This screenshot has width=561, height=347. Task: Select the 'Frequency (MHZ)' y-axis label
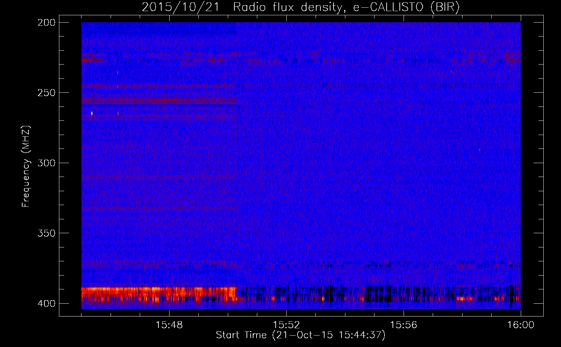coord(26,167)
